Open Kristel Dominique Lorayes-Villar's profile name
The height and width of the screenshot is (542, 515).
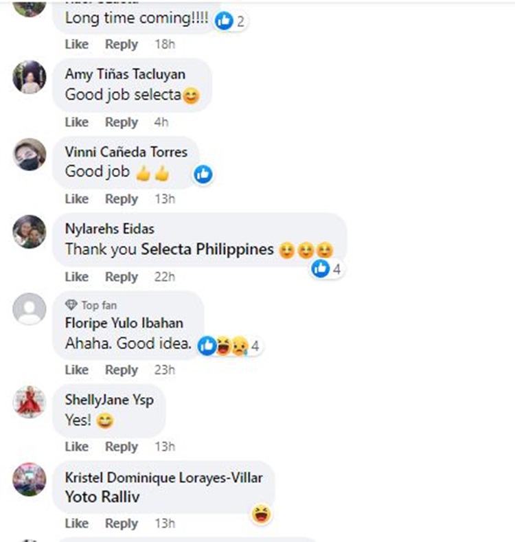click(x=164, y=477)
